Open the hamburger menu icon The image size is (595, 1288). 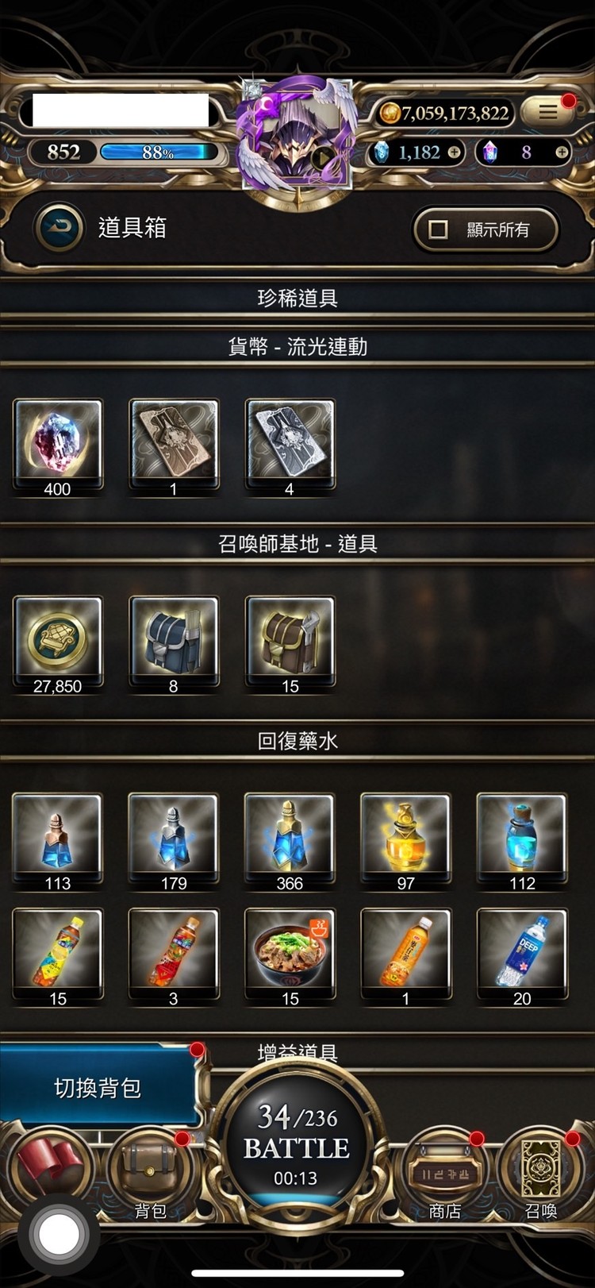(548, 112)
